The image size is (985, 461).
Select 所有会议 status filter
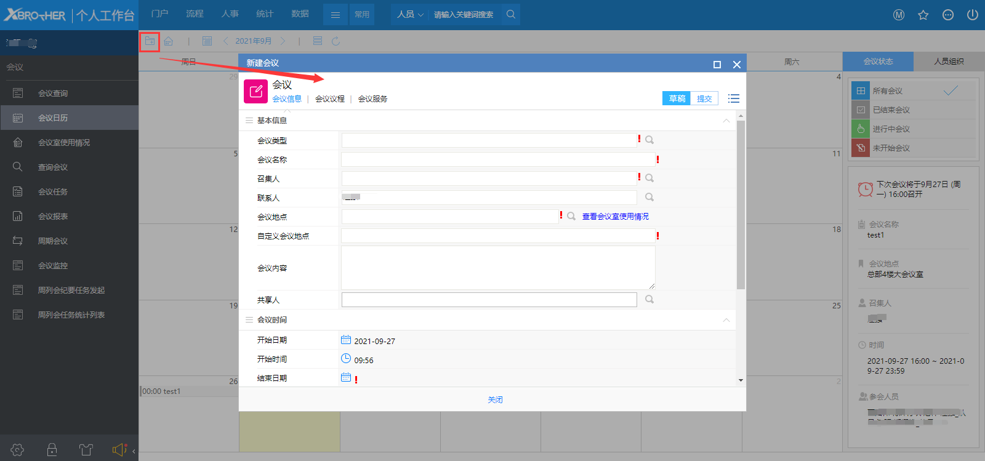point(887,91)
